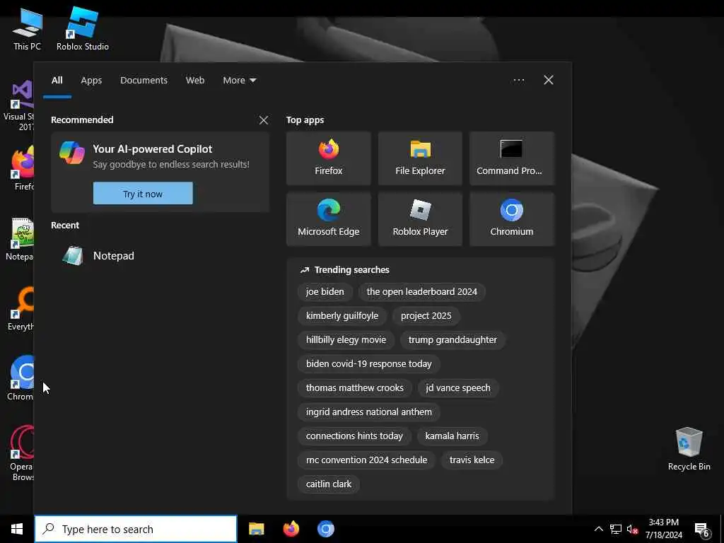Open the notification center icon
Viewport: 724px width, 543px height.
tap(702, 530)
